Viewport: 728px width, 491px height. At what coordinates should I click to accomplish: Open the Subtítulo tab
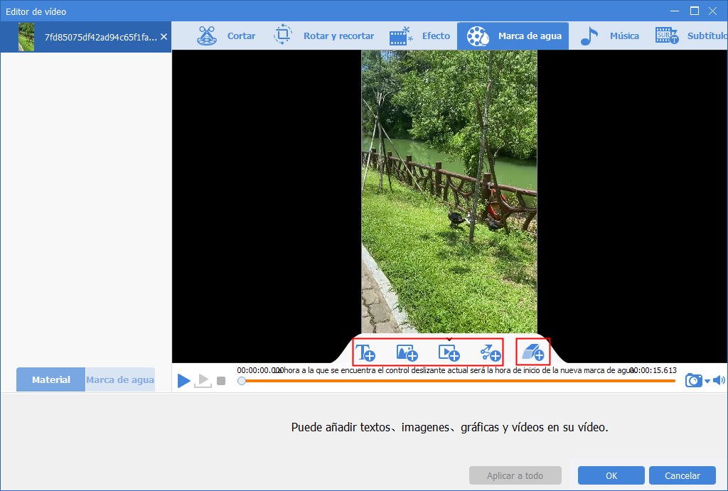click(691, 36)
